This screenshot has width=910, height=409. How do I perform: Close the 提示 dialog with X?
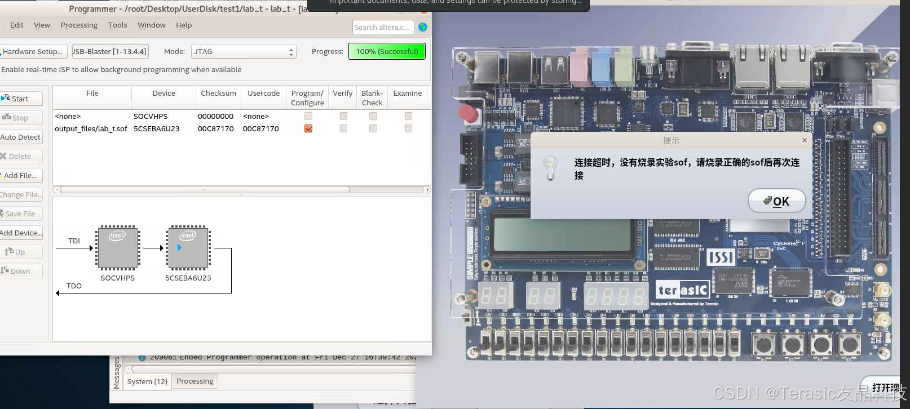(805, 140)
